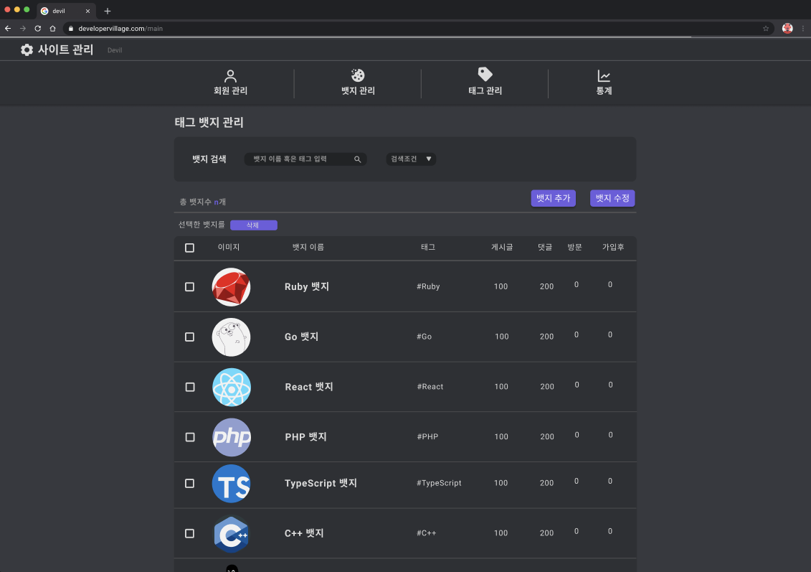Open 태그 관리 tag icon
The width and height of the screenshot is (811, 572).
485,75
